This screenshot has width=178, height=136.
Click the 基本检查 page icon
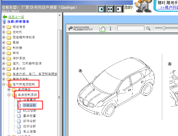19,116
